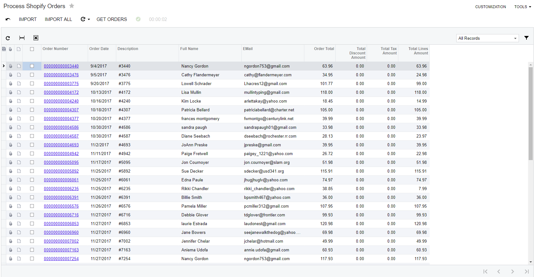Click the header notes column icon
Viewport: 534px width, 277px height.
click(x=4, y=49)
